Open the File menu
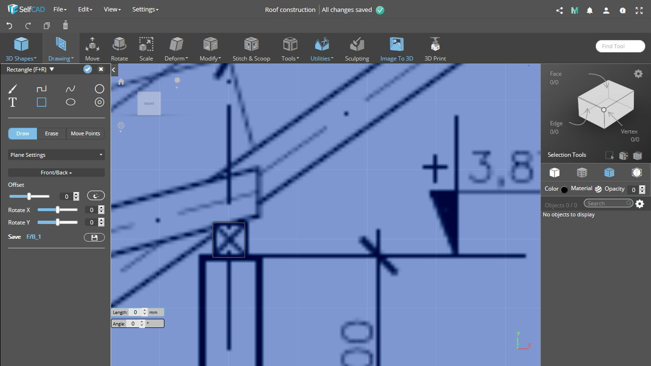 (x=60, y=10)
